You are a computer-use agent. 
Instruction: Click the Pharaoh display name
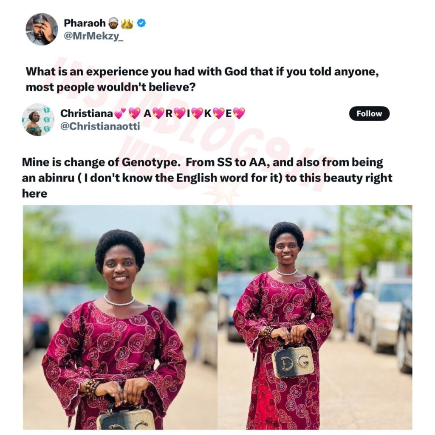click(85, 23)
